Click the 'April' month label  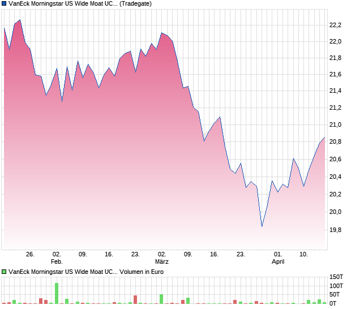278,261
